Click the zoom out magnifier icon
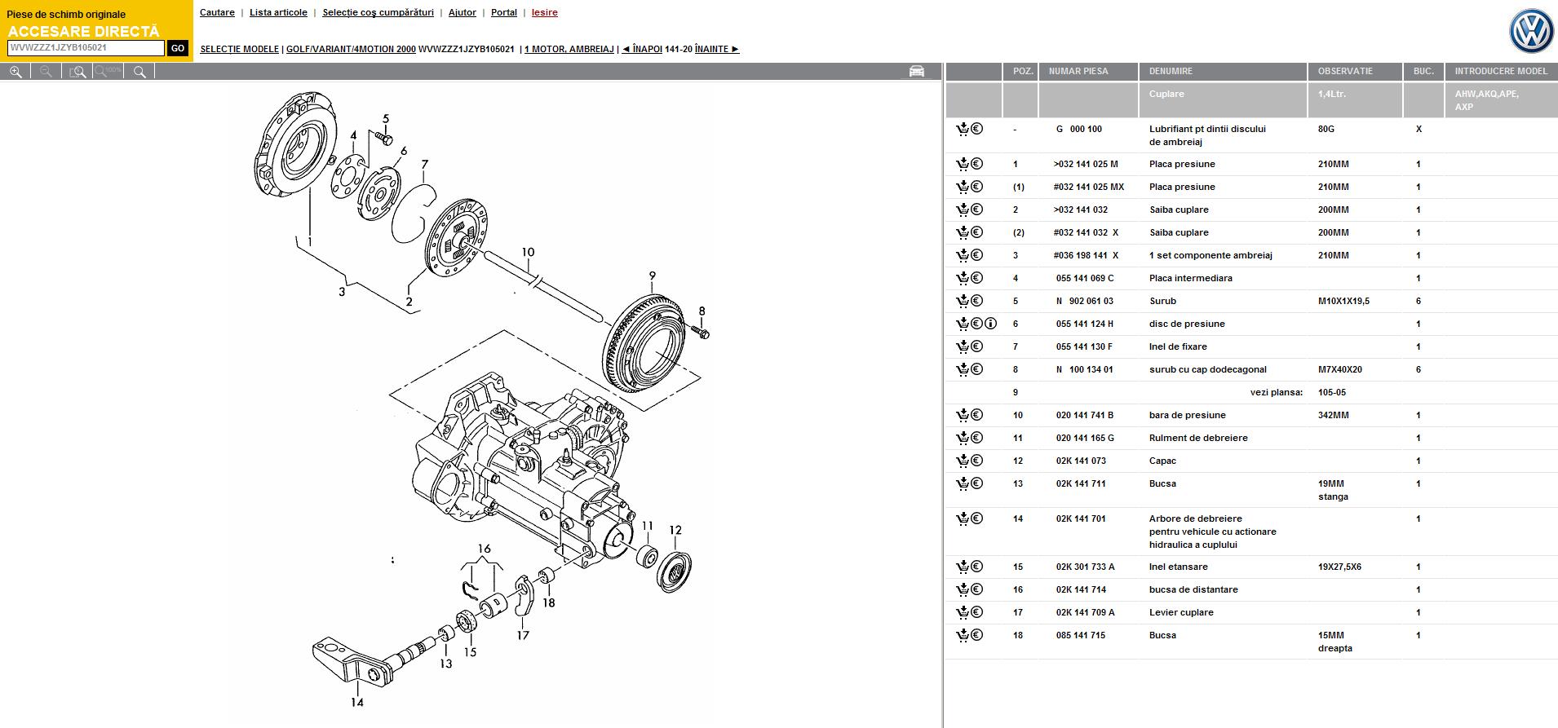The image size is (1558, 728). click(x=46, y=72)
